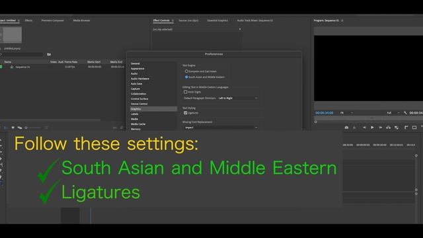This screenshot has height=238, width=423.
Task: Click the icon left of Safe Margins
Action: 406,128
